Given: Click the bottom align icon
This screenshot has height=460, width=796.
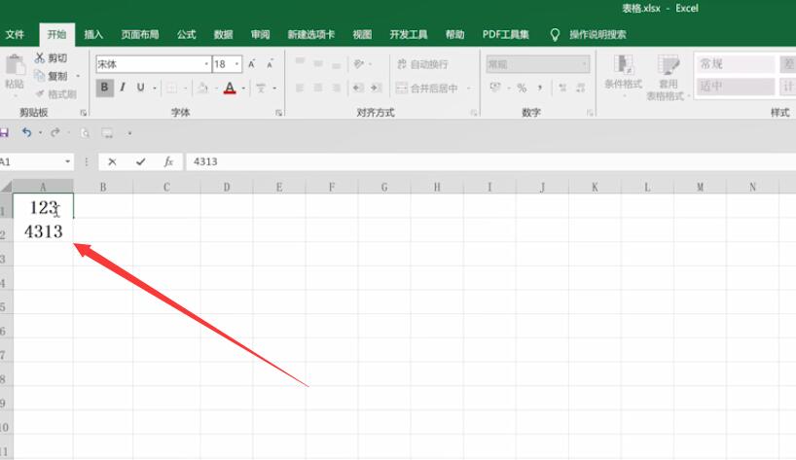Looking at the screenshot, I should (x=336, y=64).
